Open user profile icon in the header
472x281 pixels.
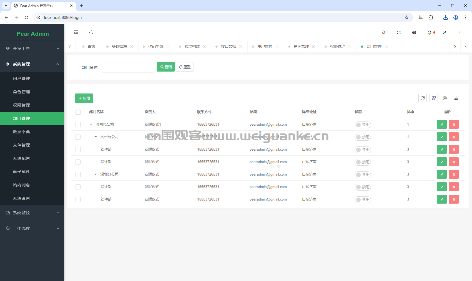[445, 32]
